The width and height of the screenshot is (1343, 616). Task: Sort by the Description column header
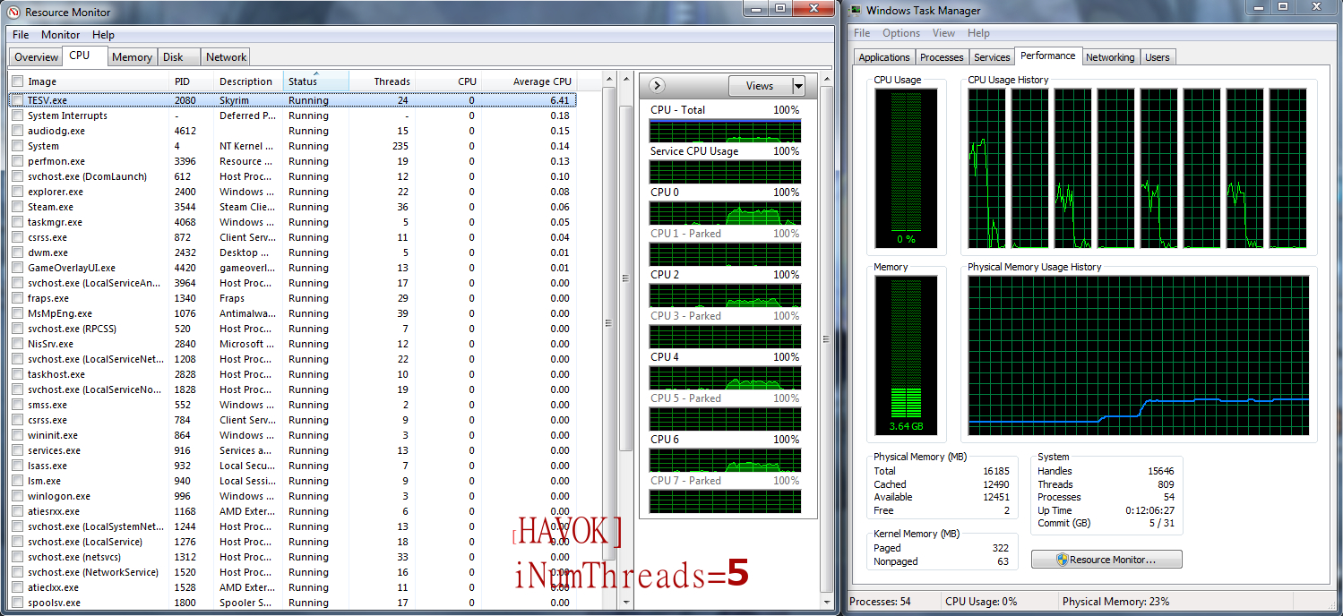tap(248, 81)
